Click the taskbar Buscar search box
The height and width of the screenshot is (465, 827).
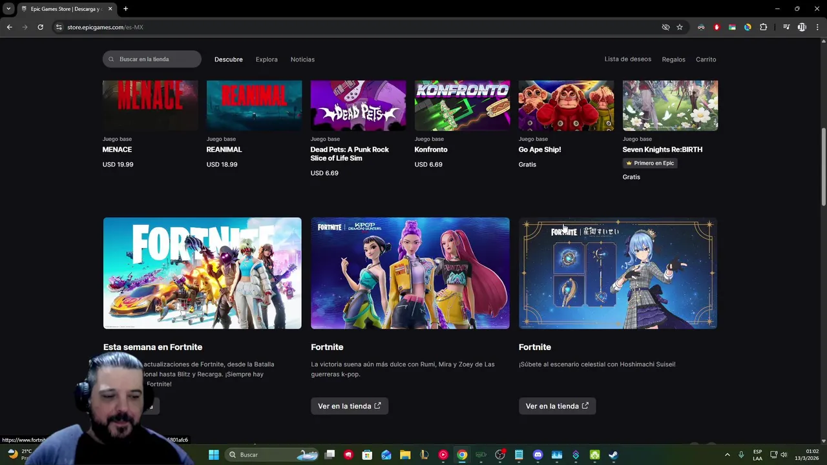point(273,455)
